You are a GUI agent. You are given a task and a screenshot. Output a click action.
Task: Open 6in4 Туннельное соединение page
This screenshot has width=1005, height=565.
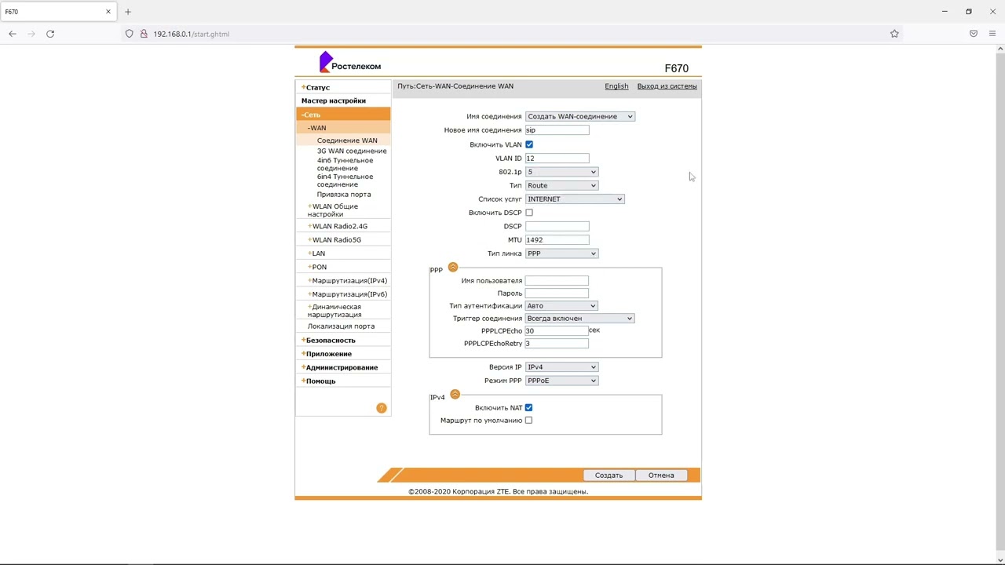click(345, 180)
